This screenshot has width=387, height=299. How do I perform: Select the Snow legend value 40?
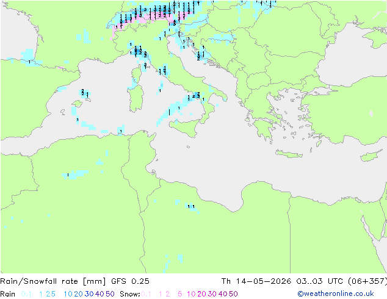(223, 294)
